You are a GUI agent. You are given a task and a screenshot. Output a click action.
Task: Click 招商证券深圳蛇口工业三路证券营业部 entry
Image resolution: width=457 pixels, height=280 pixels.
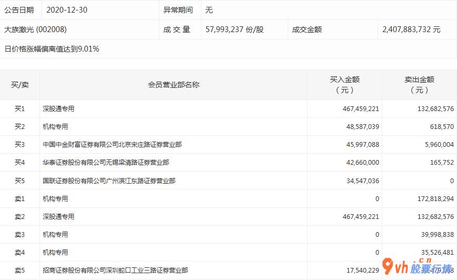[115, 271]
